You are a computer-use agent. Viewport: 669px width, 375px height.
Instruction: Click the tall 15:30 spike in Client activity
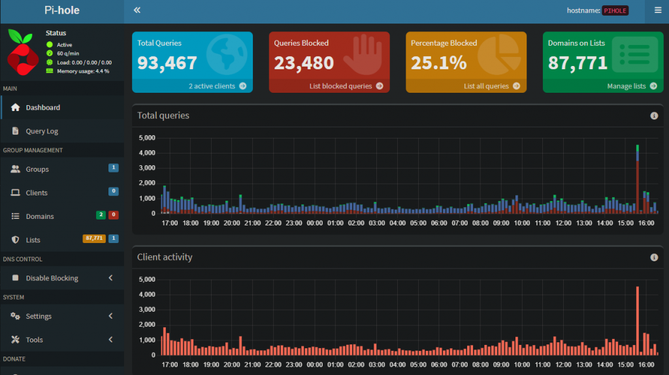(637, 320)
